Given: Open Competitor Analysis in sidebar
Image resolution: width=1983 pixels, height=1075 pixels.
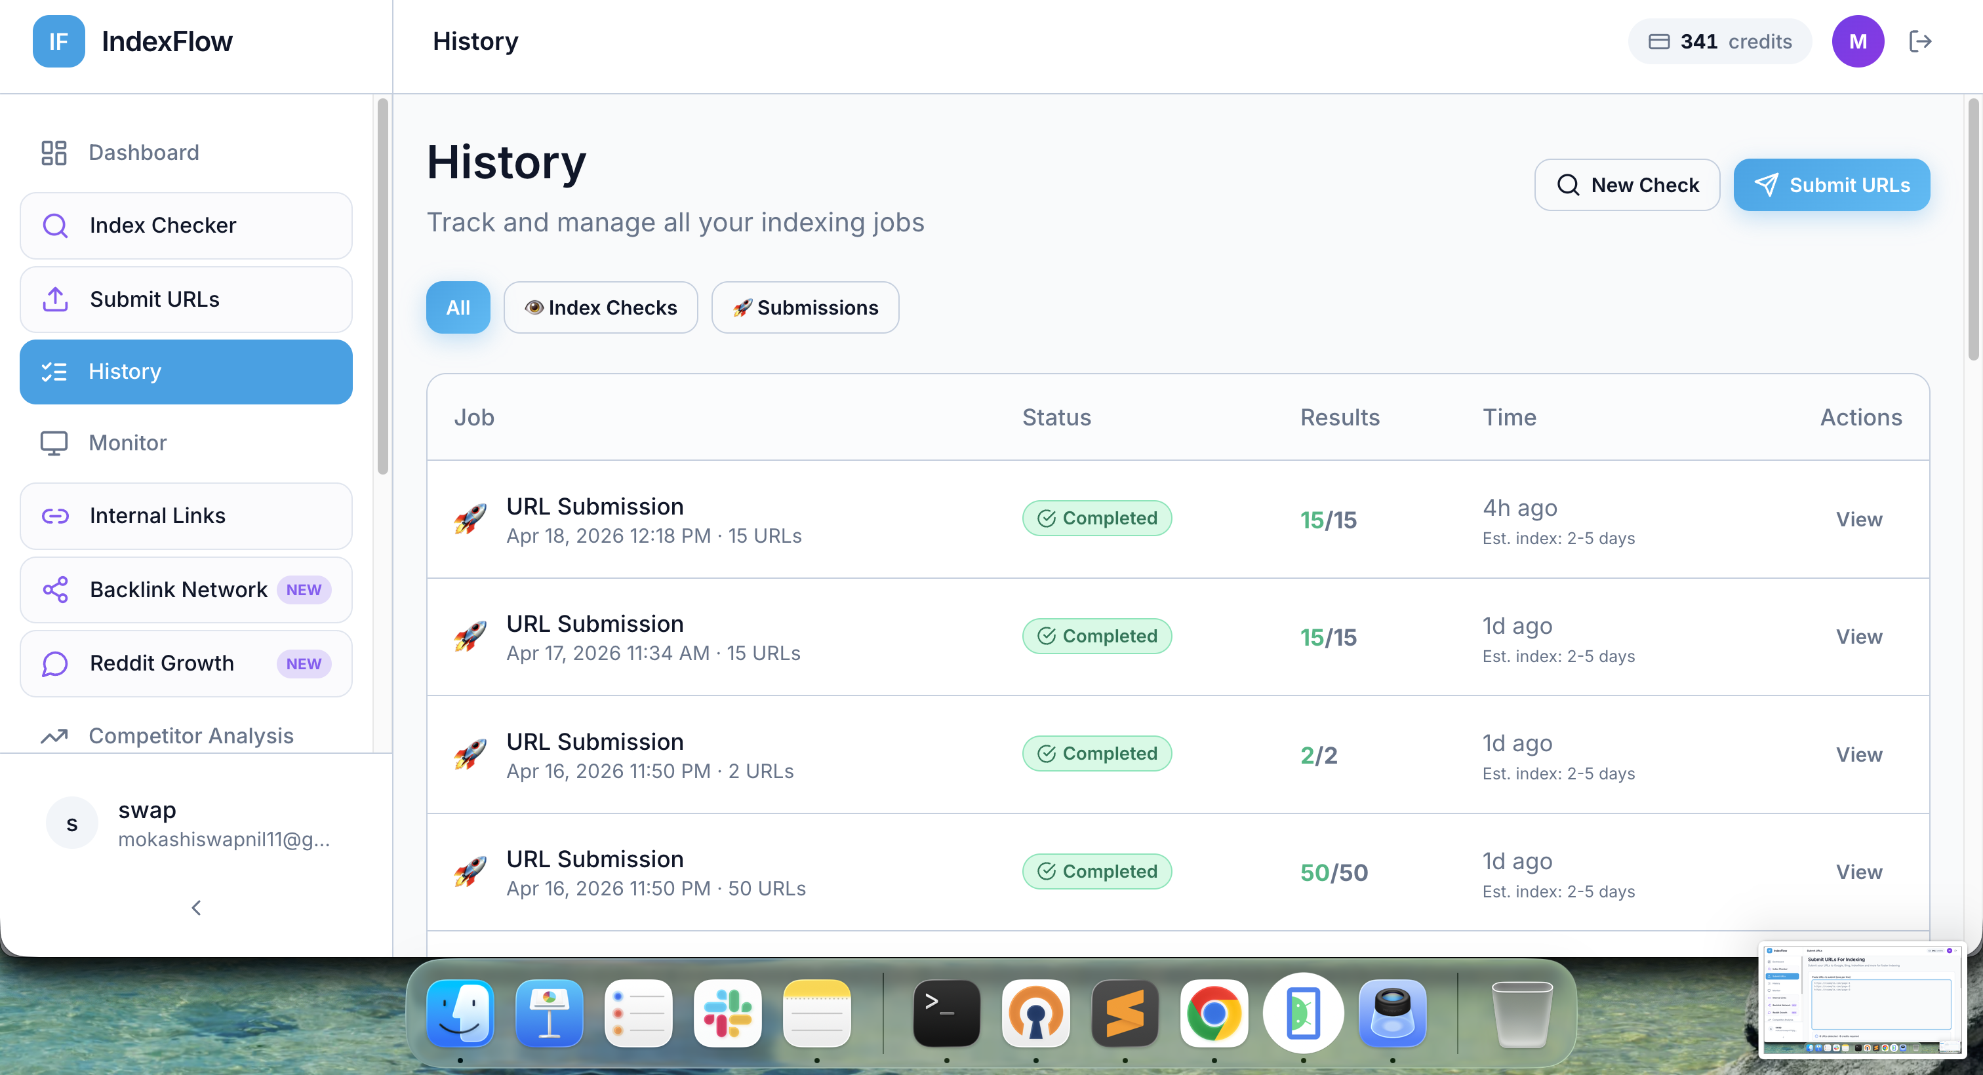Looking at the screenshot, I should [190, 735].
